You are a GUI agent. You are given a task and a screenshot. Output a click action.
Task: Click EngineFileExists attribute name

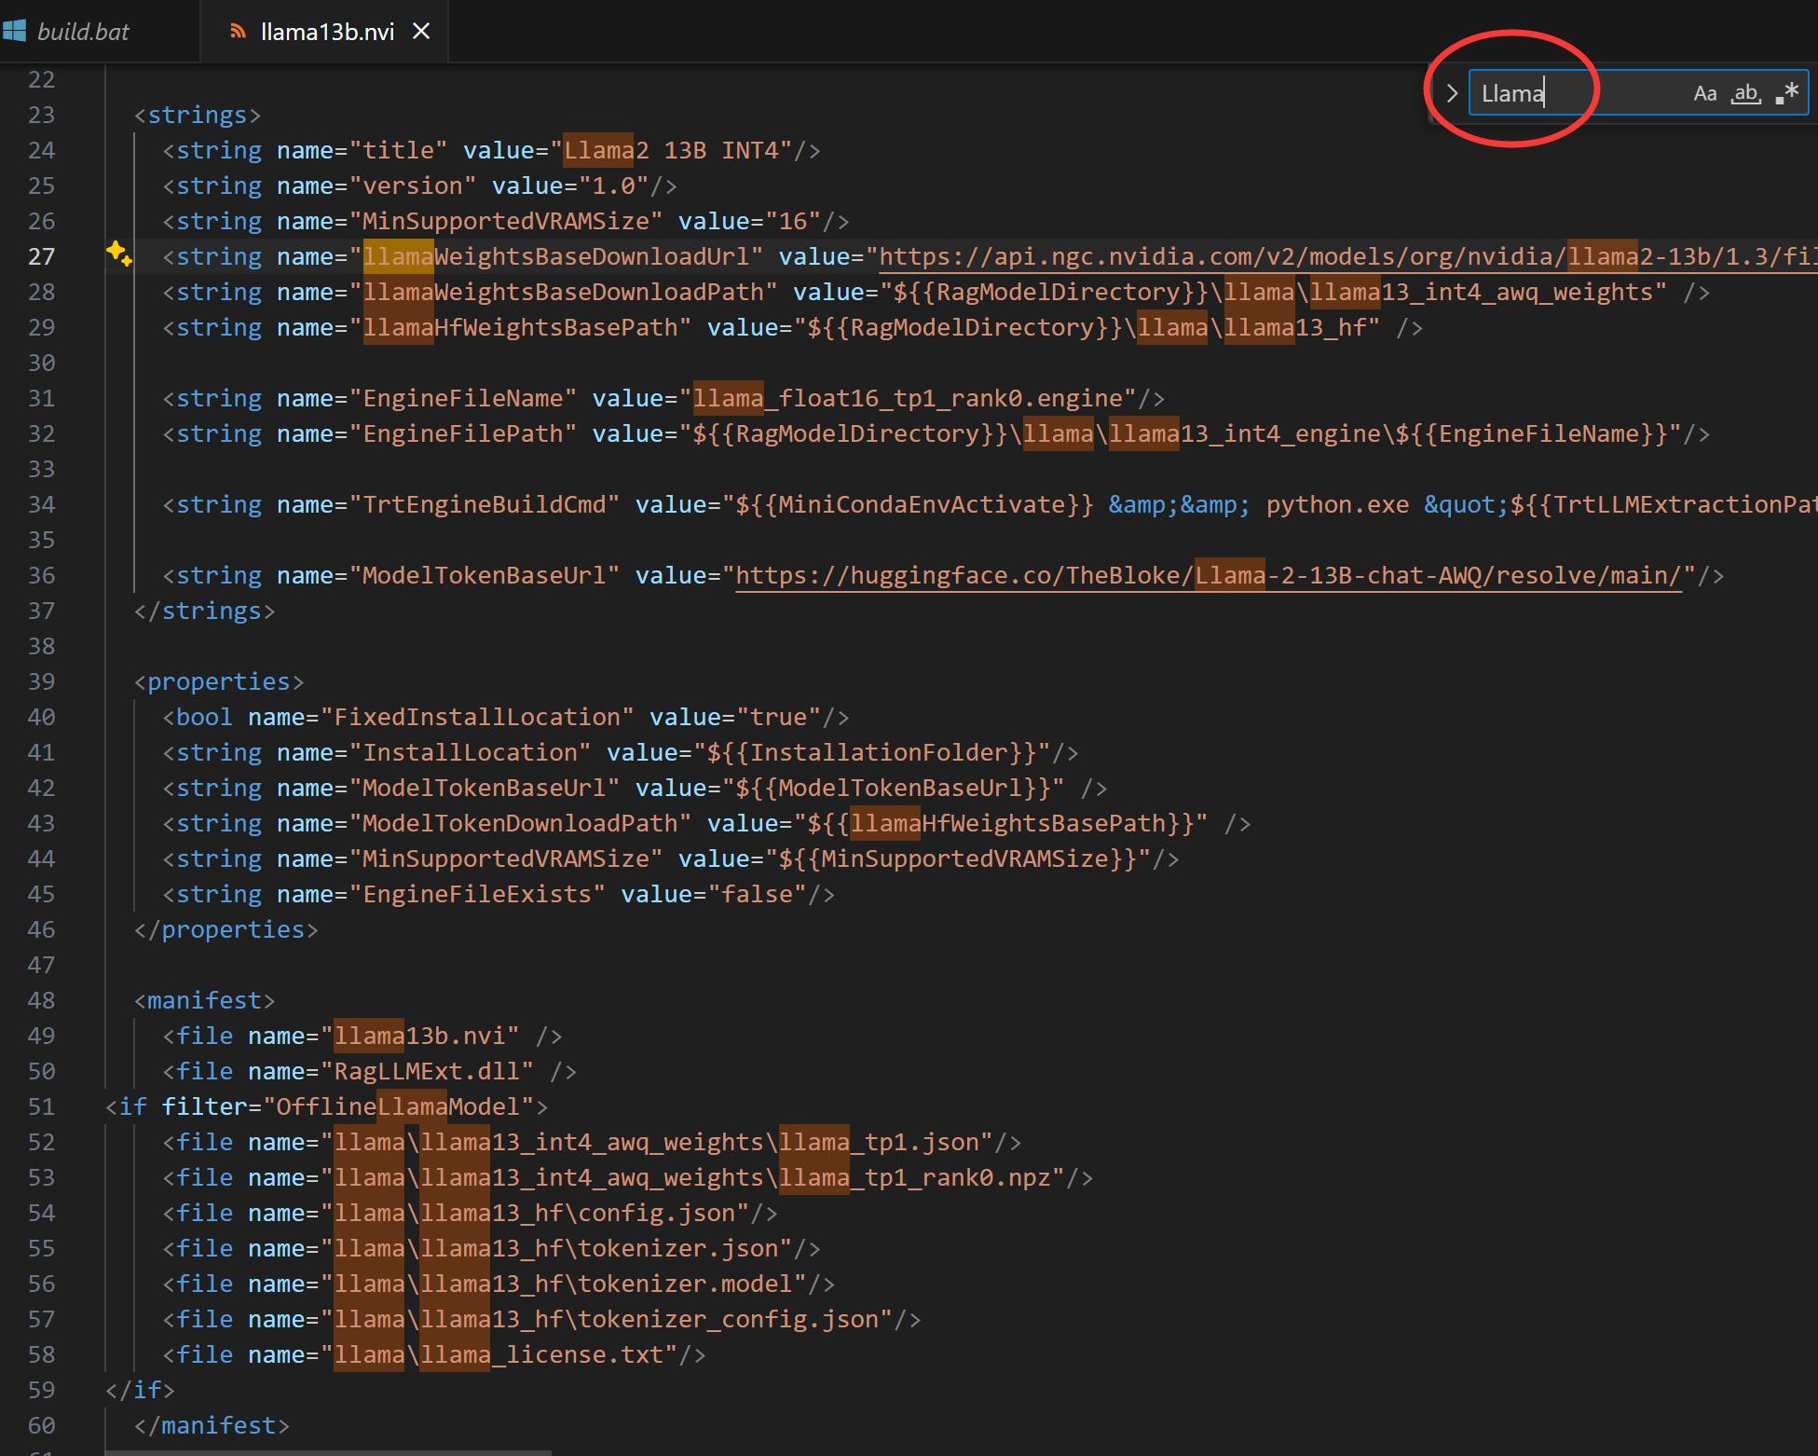pos(477,894)
